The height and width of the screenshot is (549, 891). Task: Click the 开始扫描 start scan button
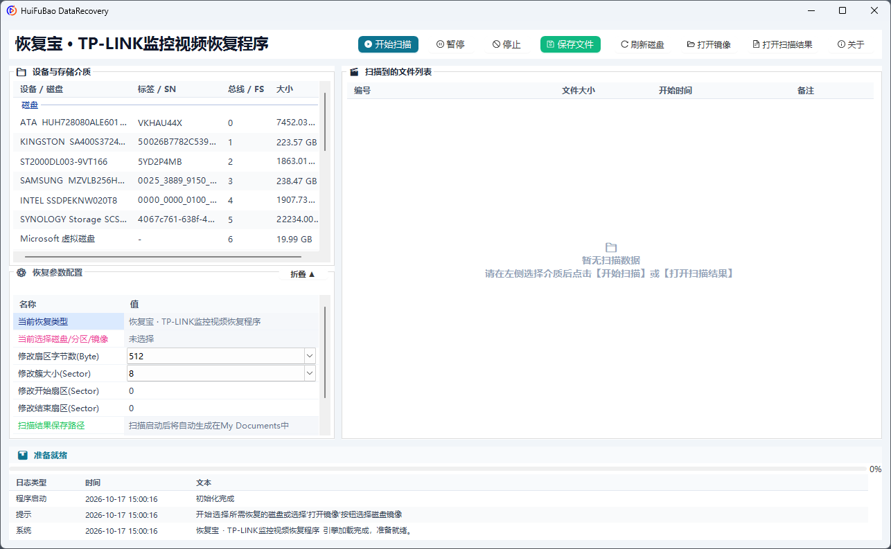(388, 44)
